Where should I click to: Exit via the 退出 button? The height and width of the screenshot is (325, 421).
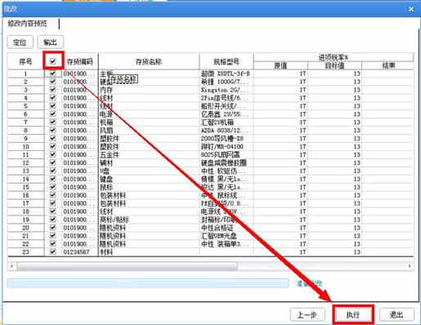(396, 314)
